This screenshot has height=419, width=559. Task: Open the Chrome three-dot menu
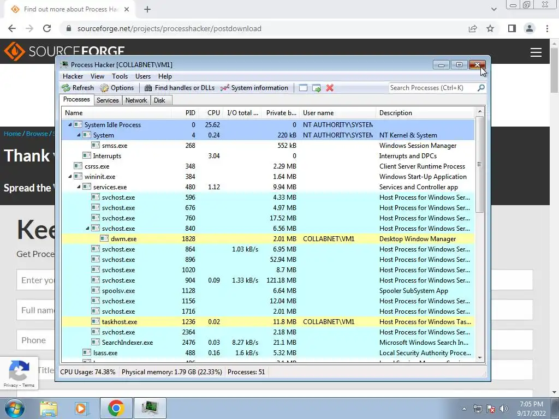click(x=547, y=28)
